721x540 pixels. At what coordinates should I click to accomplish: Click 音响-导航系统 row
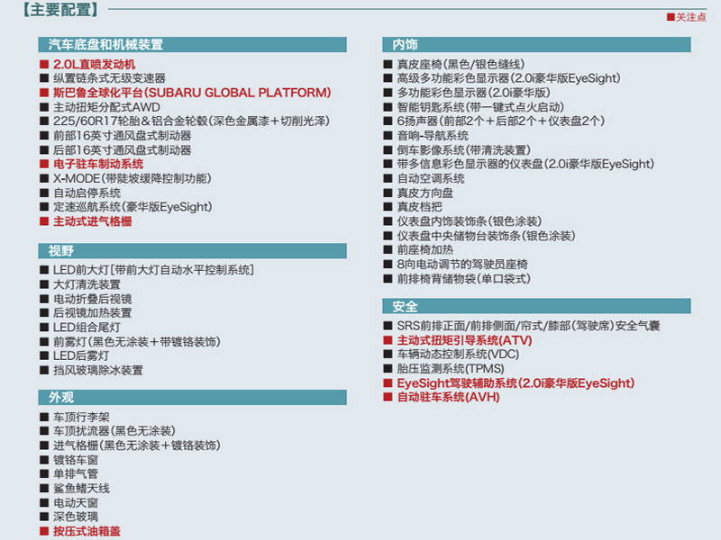tap(426, 136)
